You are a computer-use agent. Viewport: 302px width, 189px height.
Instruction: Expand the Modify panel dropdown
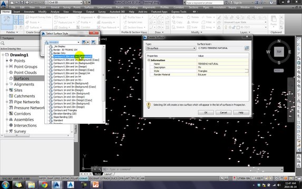(197, 32)
